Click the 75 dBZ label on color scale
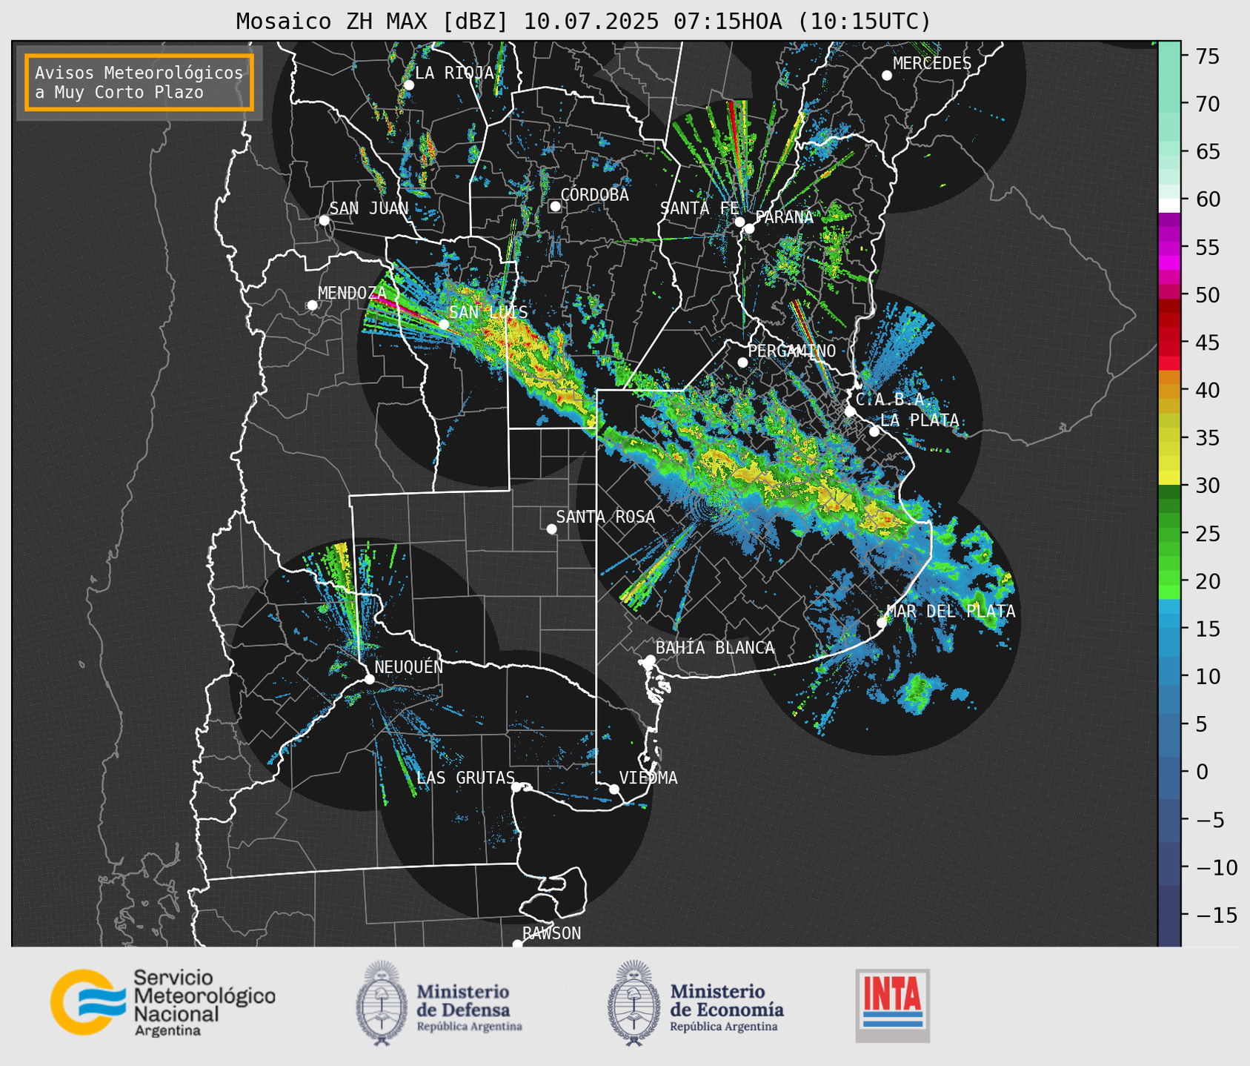 pyautogui.click(x=1206, y=56)
